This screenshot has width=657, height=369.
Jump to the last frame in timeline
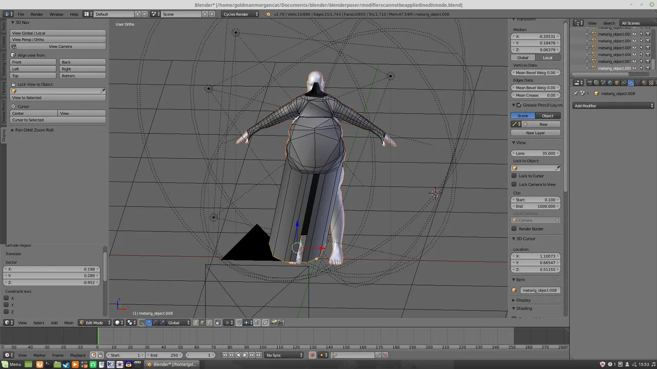pos(259,355)
